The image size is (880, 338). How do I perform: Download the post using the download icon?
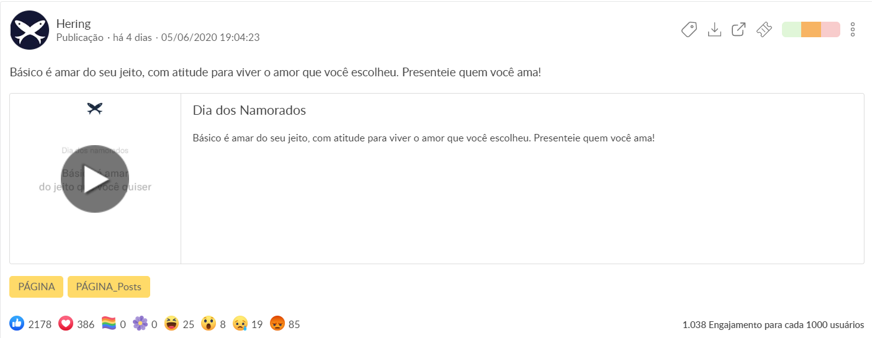pos(714,30)
